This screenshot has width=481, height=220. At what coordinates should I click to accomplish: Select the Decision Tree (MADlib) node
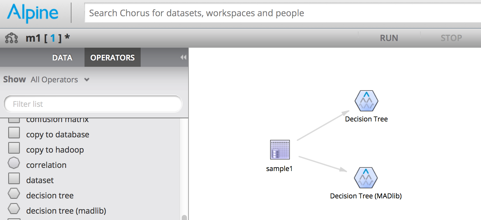366,178
